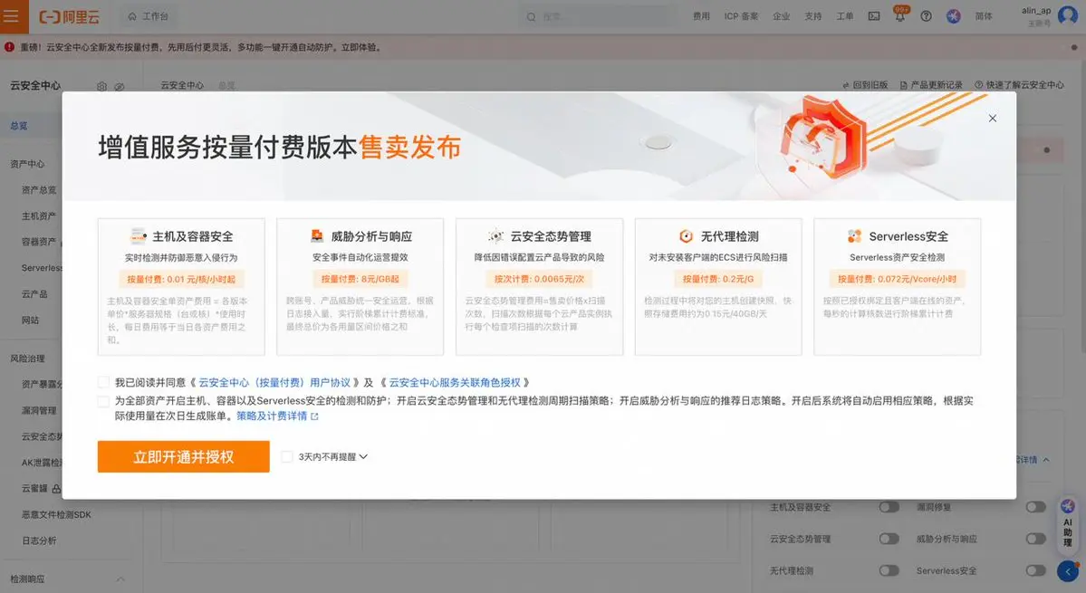This screenshot has height=593, width=1086.
Task: Click the 无代理检测 card icon
Action: 686,236
